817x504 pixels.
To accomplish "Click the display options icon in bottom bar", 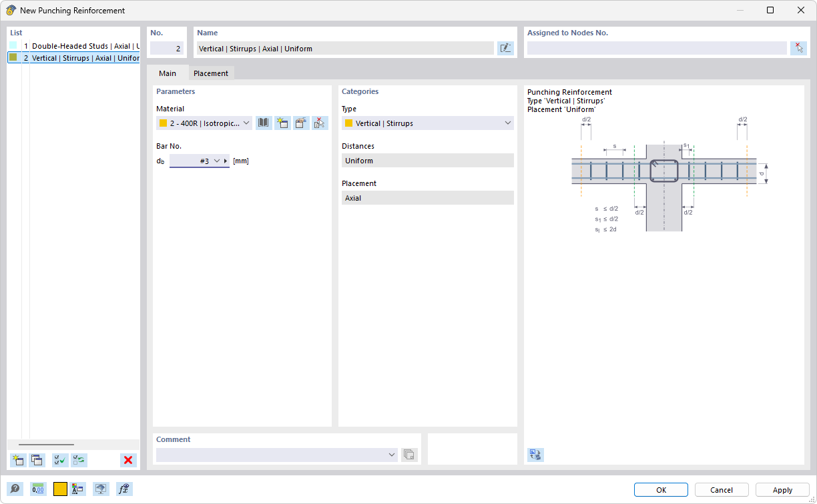I will coord(101,489).
